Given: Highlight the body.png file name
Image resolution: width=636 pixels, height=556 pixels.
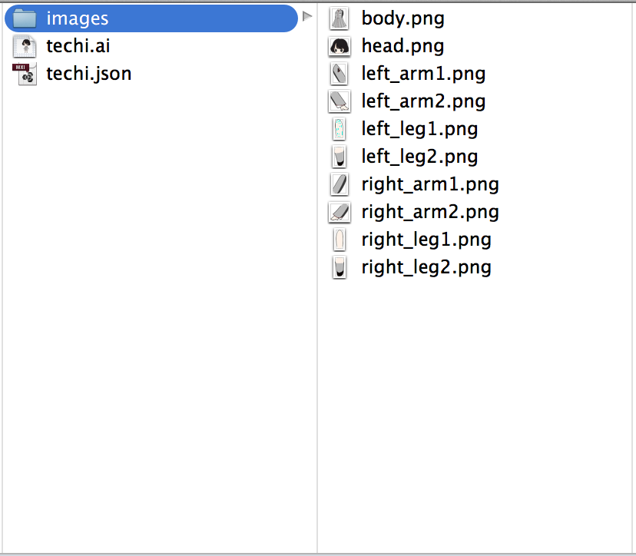Looking at the screenshot, I should click(x=402, y=18).
